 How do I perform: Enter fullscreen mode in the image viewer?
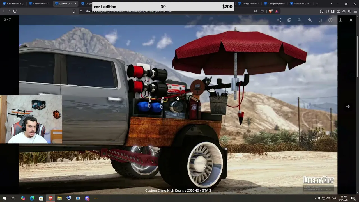tap(320, 20)
